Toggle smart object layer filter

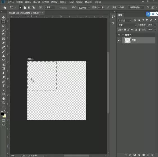[x=151, y=20]
